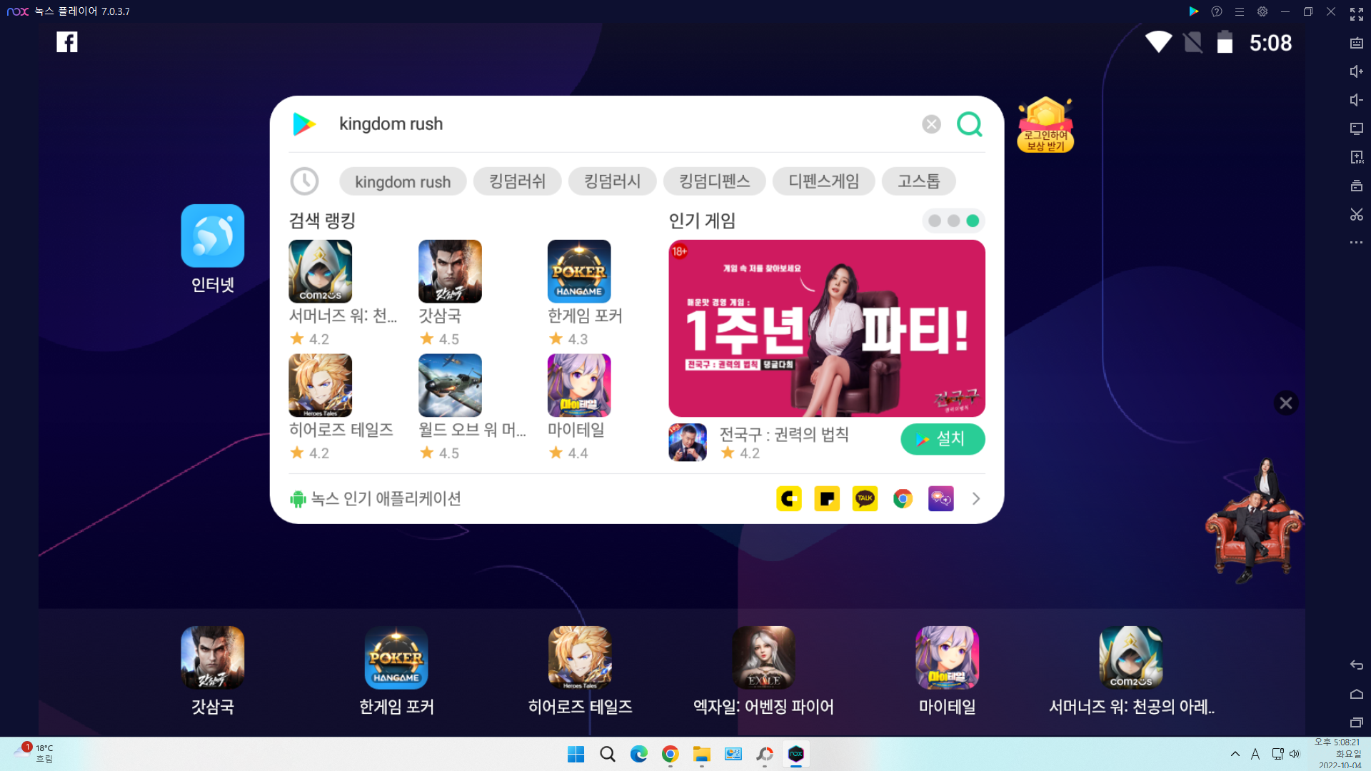Open keyboard mapping from the sidebar

[x=1356, y=43]
